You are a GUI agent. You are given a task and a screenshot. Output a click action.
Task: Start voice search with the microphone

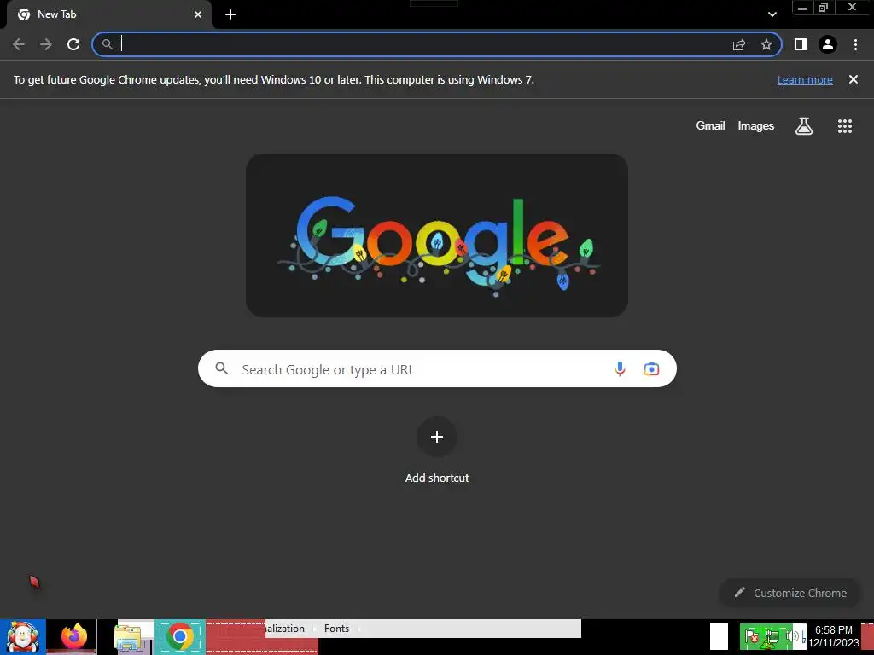point(620,368)
